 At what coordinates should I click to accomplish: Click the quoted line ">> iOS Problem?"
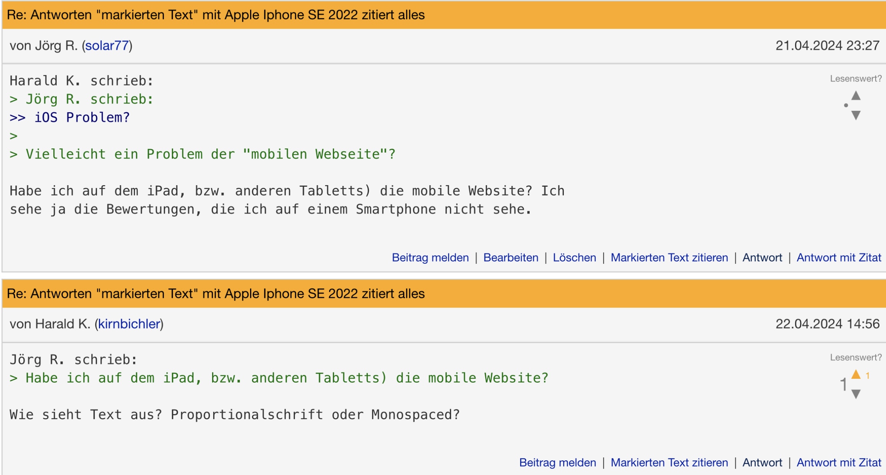click(x=70, y=117)
